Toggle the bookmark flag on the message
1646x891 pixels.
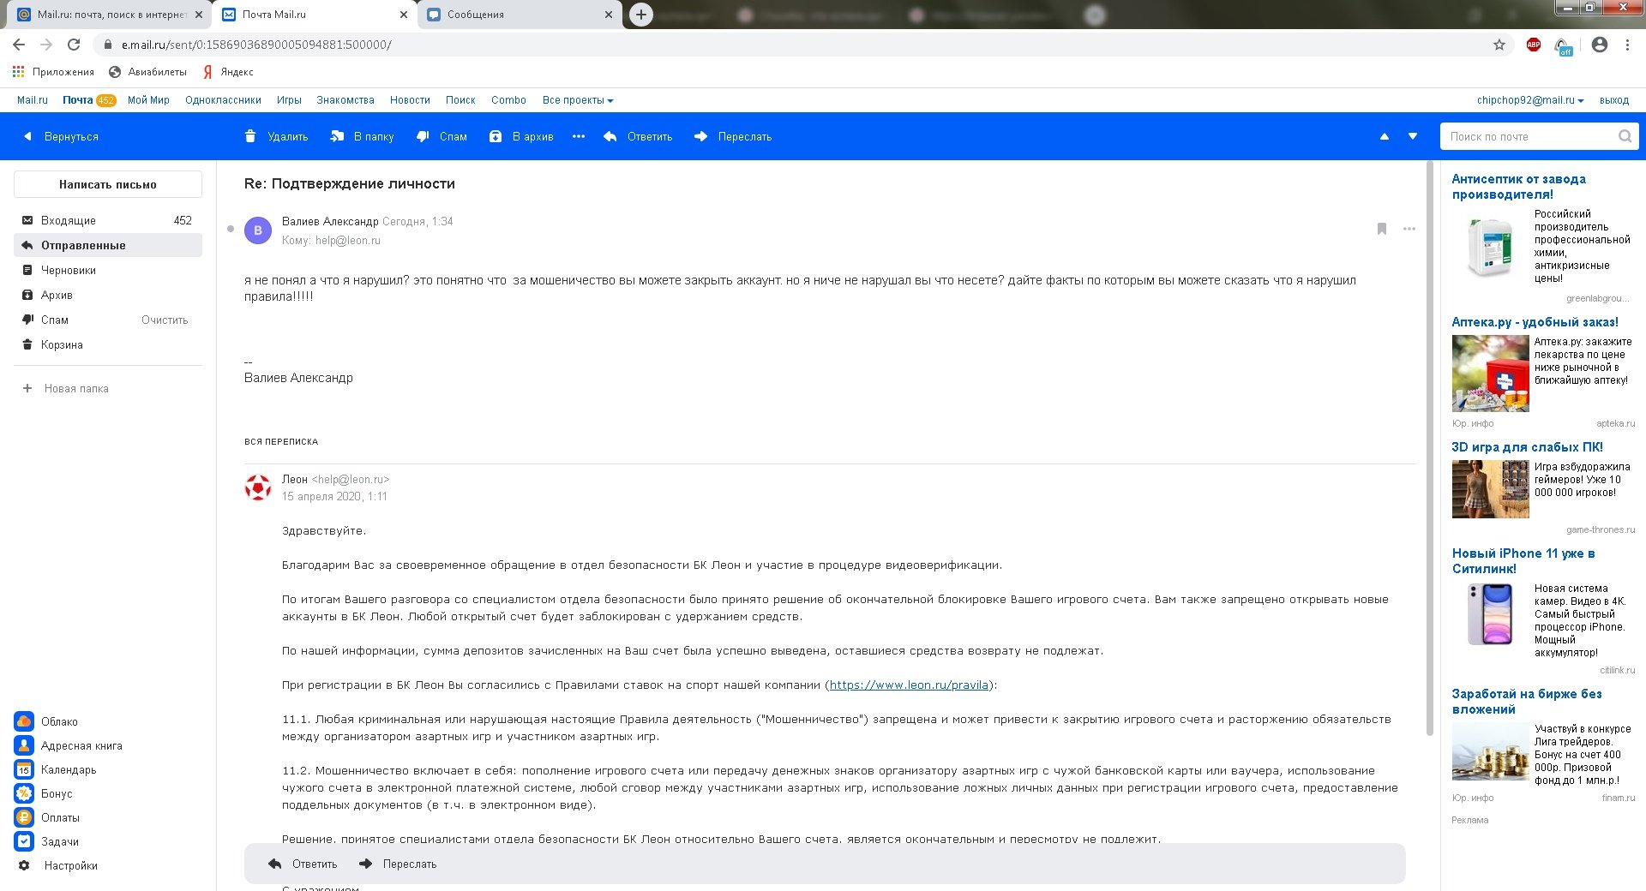click(1382, 229)
